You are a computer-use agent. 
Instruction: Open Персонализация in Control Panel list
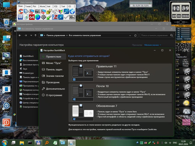click(x=29, y=81)
